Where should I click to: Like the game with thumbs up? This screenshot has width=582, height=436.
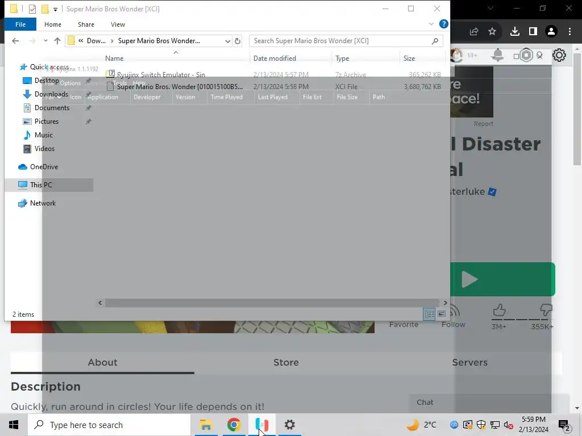click(499, 311)
